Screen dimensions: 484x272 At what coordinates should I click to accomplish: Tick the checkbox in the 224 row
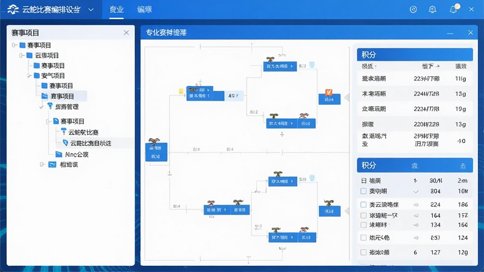[x=363, y=204]
